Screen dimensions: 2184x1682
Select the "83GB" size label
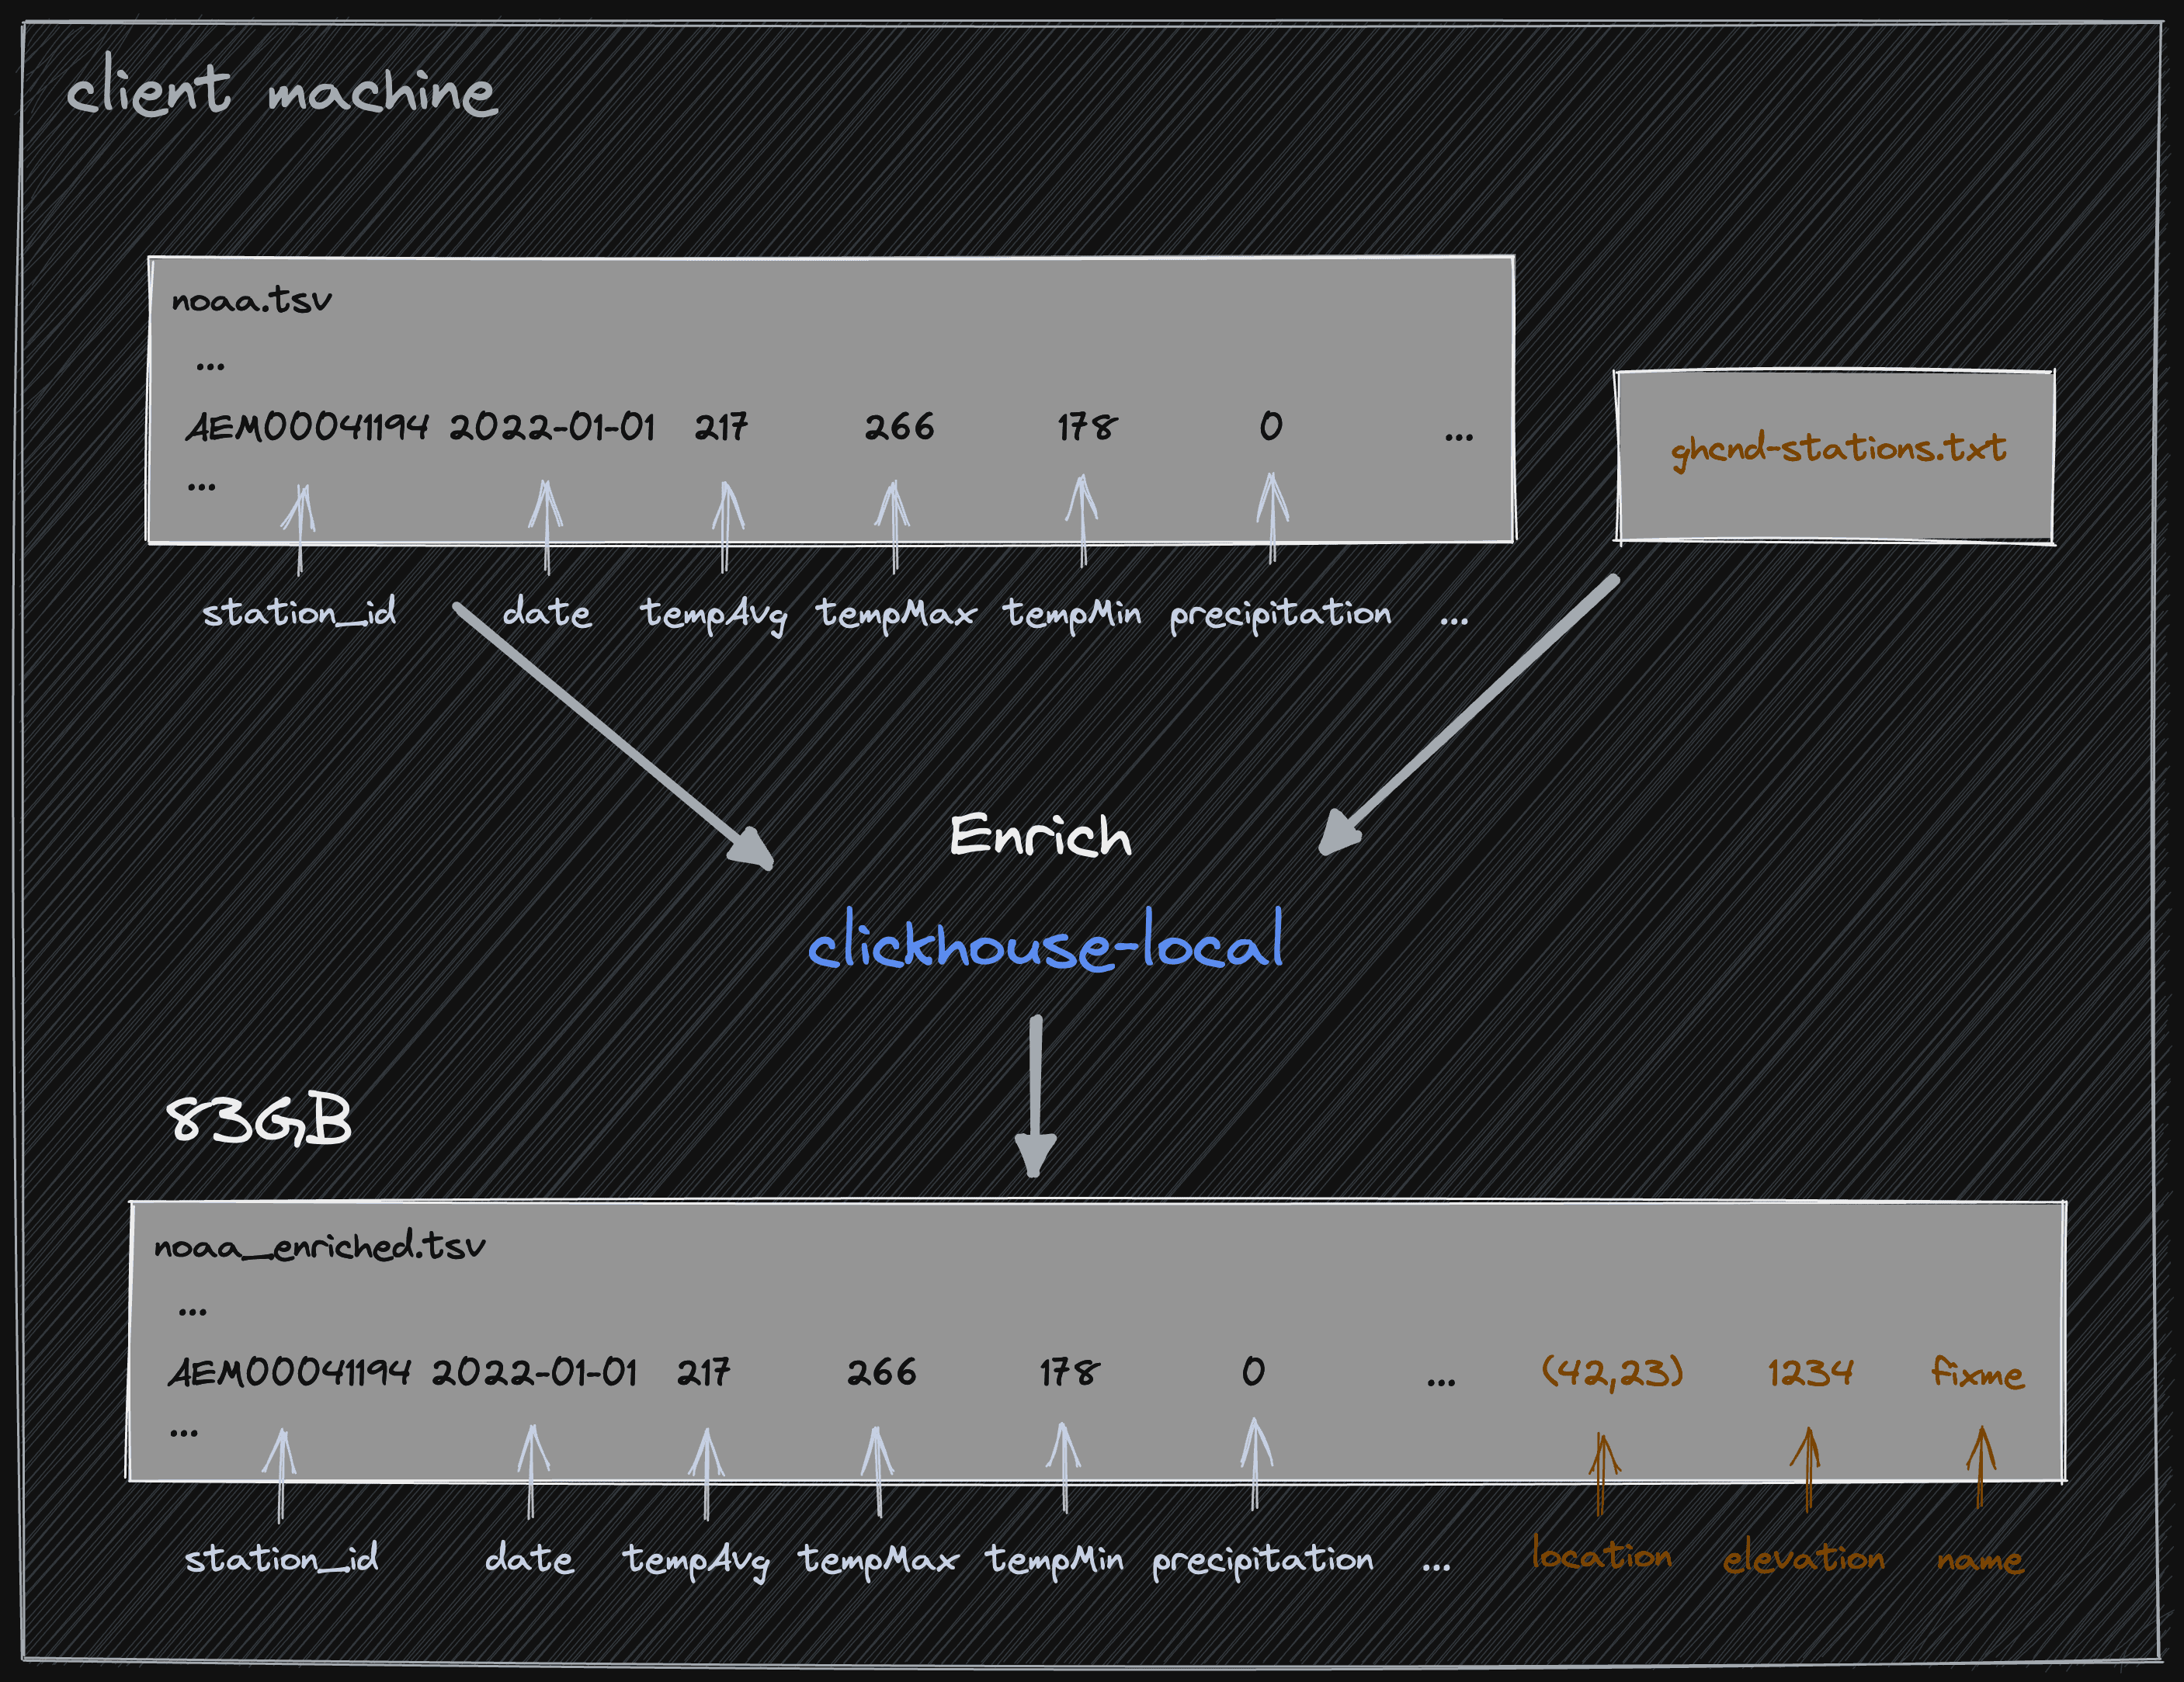(x=259, y=1119)
